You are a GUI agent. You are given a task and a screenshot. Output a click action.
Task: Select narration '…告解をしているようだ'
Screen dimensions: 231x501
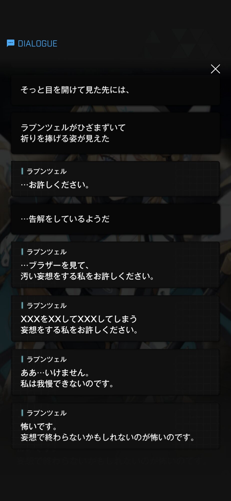pos(115,219)
